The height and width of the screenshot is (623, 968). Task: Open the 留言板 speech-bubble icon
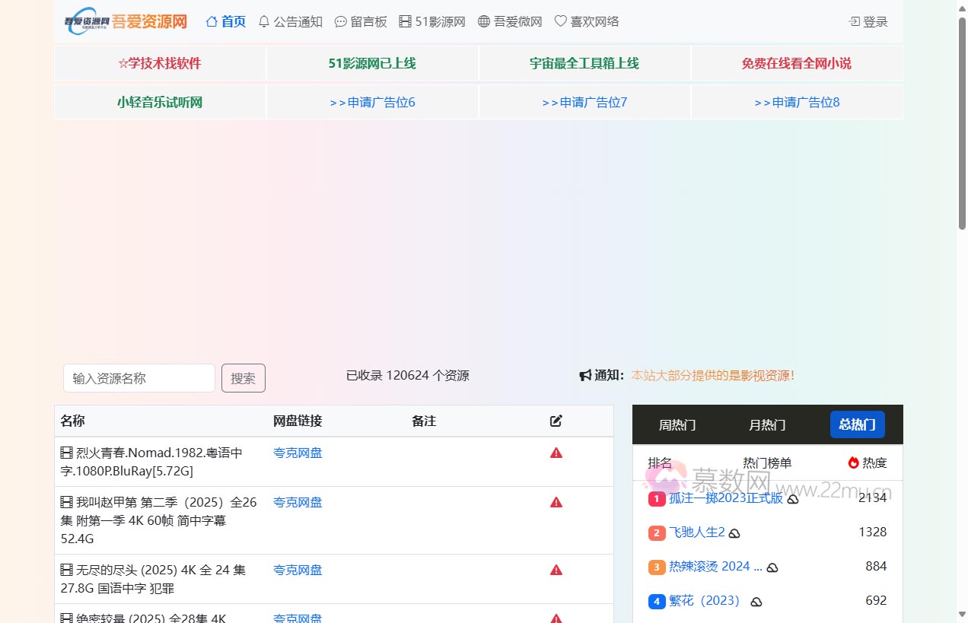tap(340, 21)
